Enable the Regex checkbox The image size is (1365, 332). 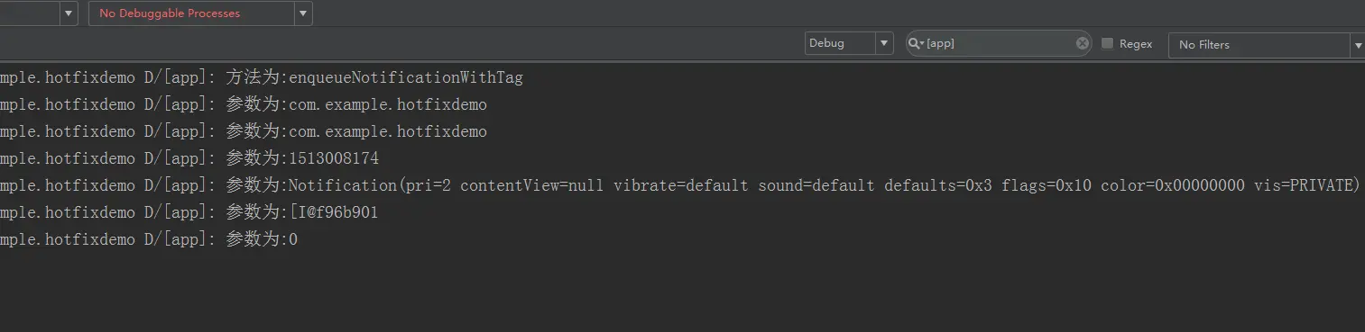(x=1108, y=43)
